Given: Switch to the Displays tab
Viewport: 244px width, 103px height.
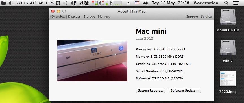Looking at the screenshot, I should (74, 17).
